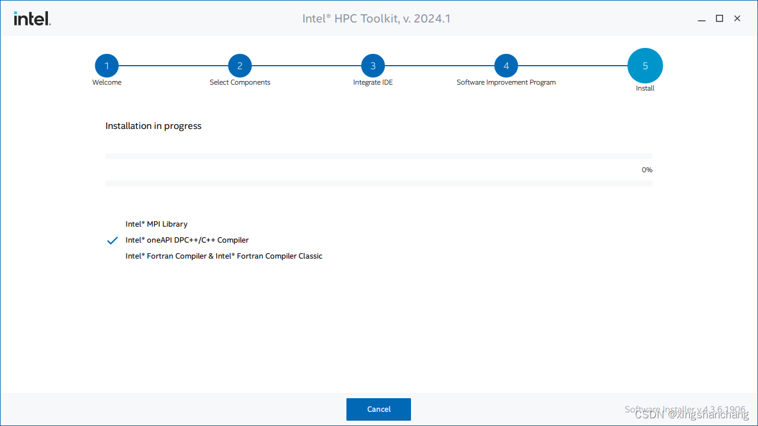Maximize the installer window
Screen dimensions: 758x426
[720, 19]
